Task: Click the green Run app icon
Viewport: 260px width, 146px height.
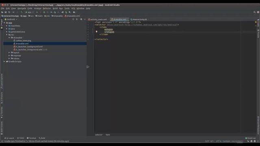Action: coord(37,12)
